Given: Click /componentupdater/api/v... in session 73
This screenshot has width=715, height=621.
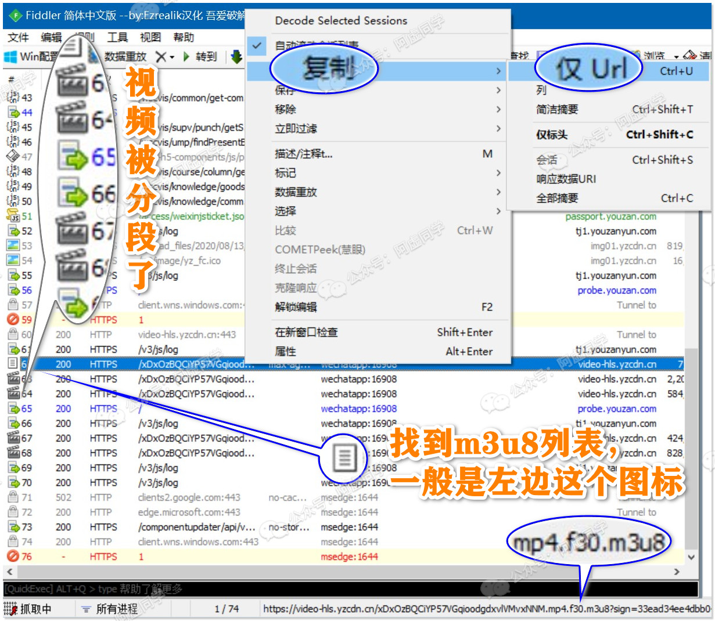Looking at the screenshot, I should [x=196, y=527].
